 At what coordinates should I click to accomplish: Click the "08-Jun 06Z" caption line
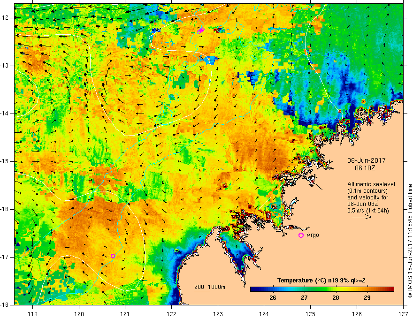coord(364,204)
